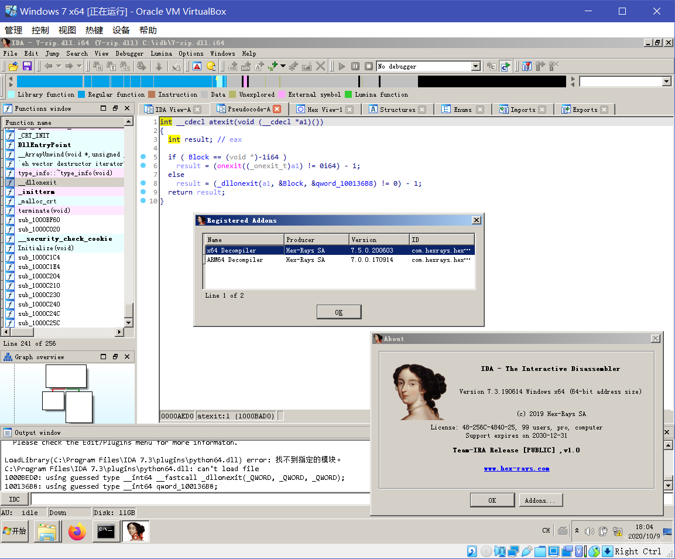Image resolution: width=675 pixels, height=559 pixels.
Task: Open the Debugger menu
Action: pyautogui.click(x=129, y=53)
